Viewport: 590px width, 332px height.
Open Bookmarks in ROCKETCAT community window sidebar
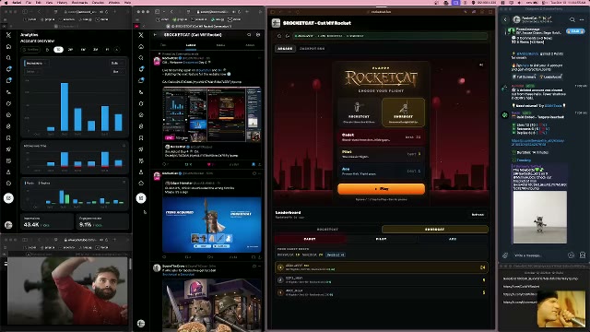click(141, 137)
